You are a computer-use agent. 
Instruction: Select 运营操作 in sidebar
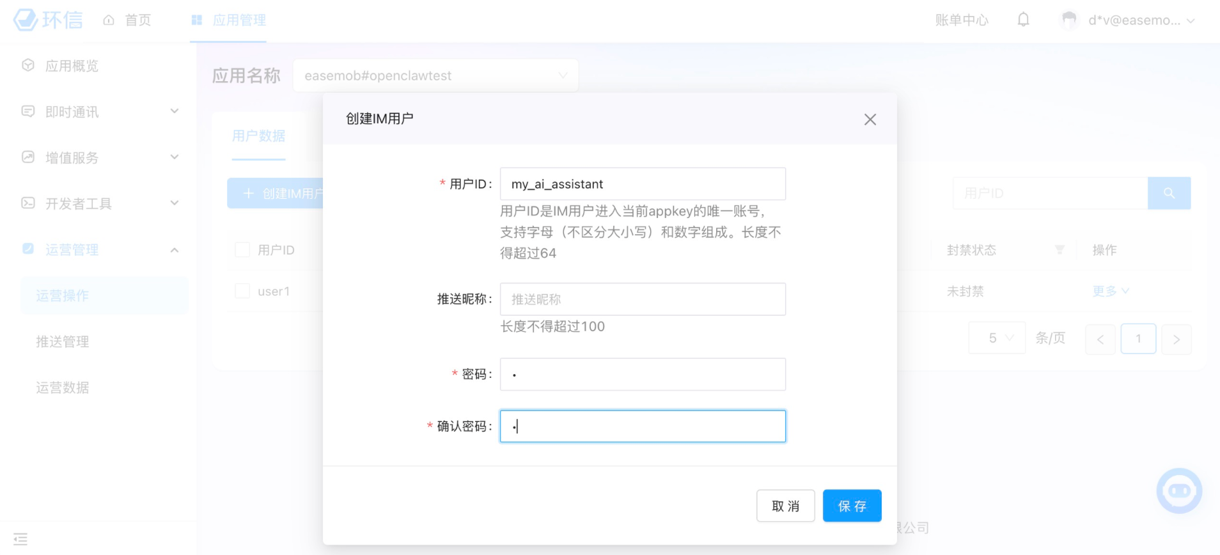(x=104, y=295)
